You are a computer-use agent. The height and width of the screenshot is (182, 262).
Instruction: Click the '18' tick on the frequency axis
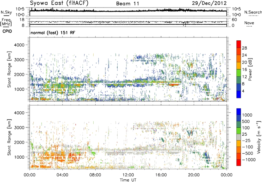point(22,20)
